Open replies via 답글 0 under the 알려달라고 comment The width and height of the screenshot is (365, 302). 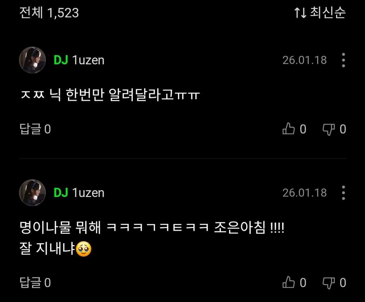35,129
